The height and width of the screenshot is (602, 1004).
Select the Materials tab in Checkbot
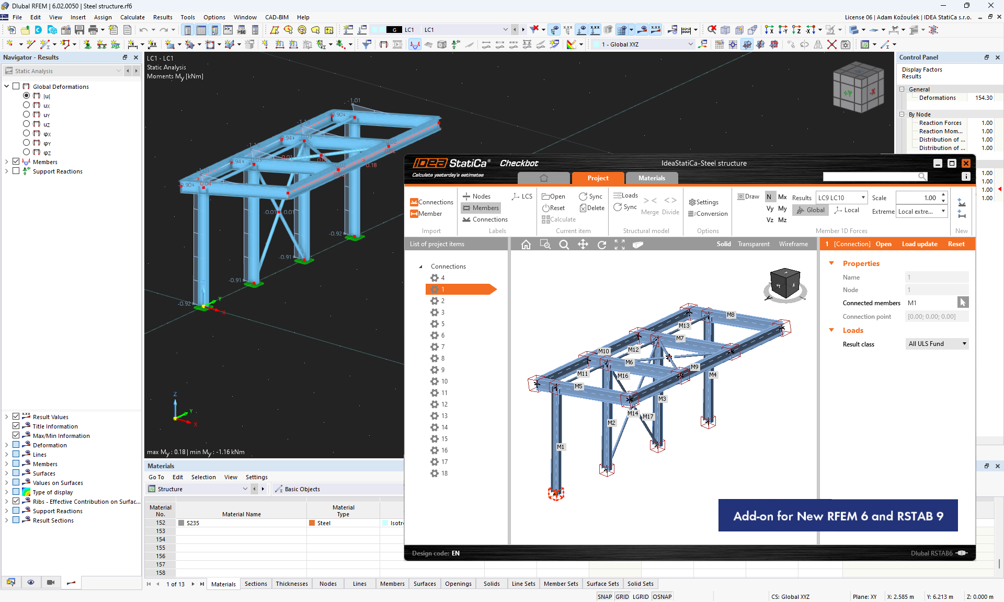[650, 178]
